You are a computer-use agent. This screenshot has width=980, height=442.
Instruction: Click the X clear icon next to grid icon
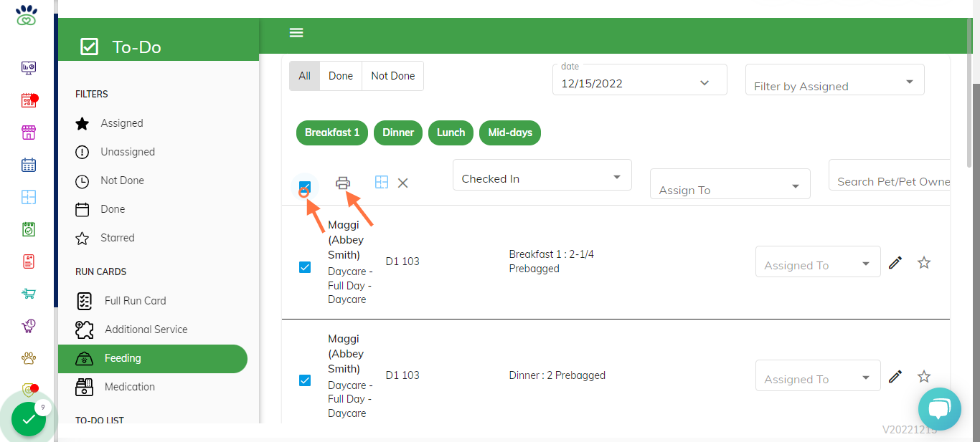tap(403, 183)
